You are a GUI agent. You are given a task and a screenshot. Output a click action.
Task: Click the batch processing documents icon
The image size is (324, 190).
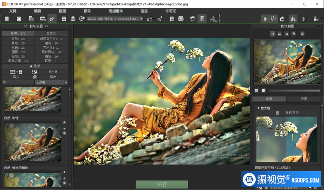[31, 19]
